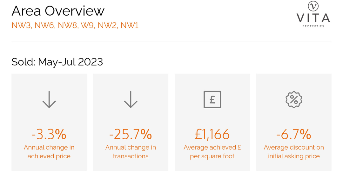
Task: Click the Sold: May-Jul 2023 heading
Action: point(57,62)
